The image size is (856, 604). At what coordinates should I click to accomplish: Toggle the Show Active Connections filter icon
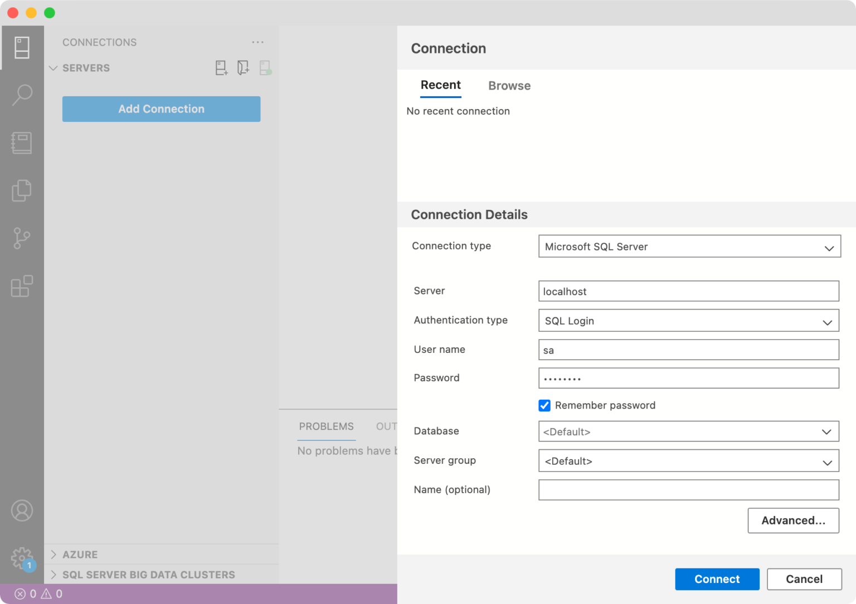click(266, 67)
